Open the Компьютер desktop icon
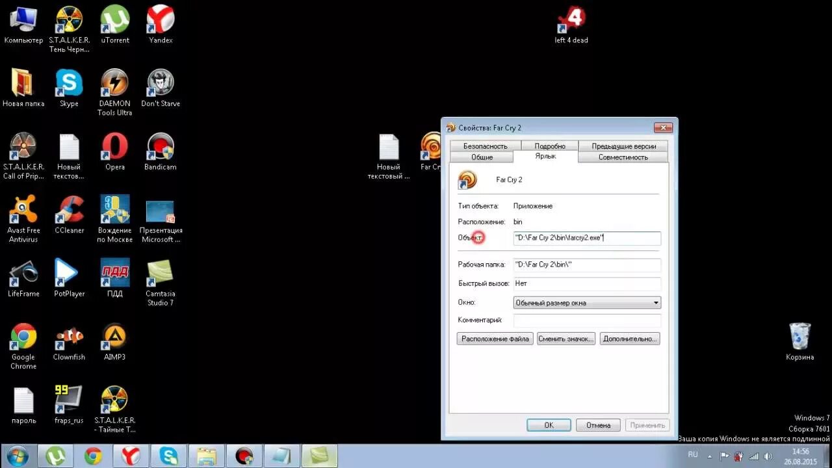The height and width of the screenshot is (468, 832). point(23,26)
